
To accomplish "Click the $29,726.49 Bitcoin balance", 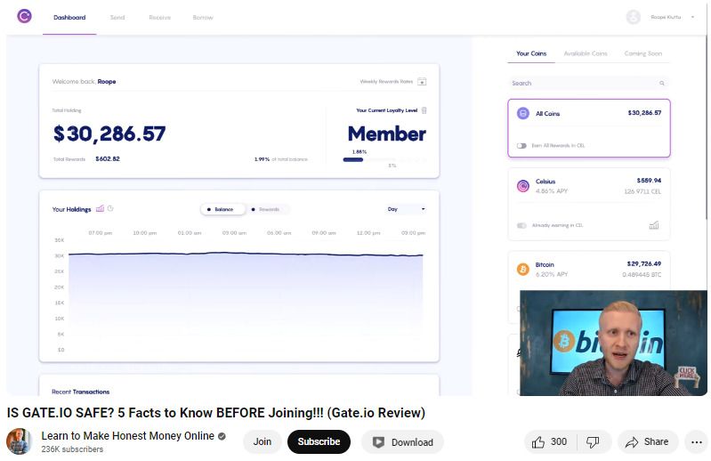I will click(x=644, y=263).
